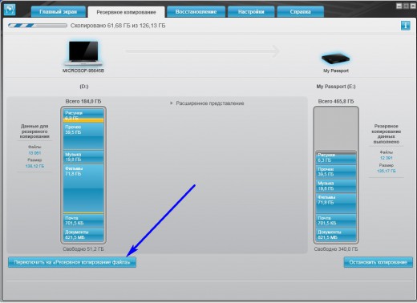Minimize the backup application window
Viewport: 417px width, 303px height.
(x=399, y=6)
